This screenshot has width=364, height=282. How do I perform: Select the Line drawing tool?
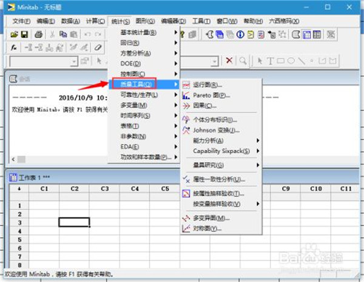click(302, 61)
